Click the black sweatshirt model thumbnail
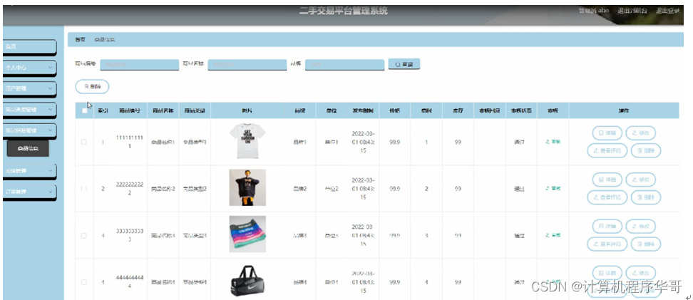693x300 pixels. point(247,188)
